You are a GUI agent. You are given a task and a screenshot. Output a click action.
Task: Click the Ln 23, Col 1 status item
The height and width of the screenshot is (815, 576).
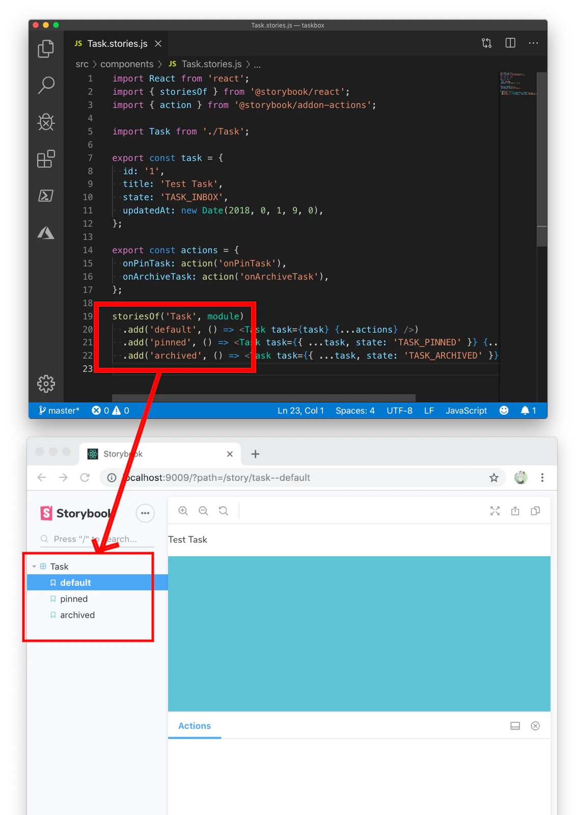click(300, 411)
